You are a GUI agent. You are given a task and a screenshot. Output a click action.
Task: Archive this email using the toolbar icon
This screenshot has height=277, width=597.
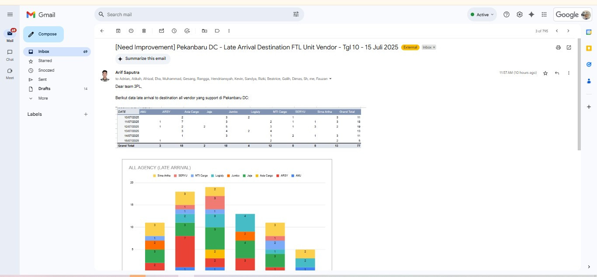(x=118, y=31)
